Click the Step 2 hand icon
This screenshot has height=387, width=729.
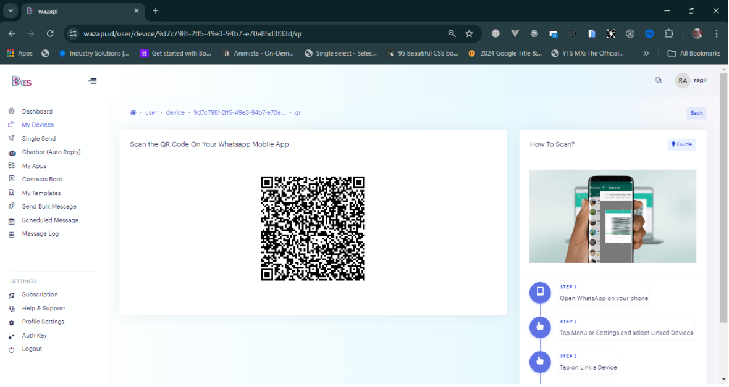pos(540,327)
